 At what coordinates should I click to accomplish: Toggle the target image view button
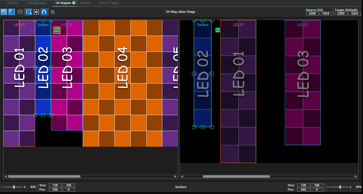pyautogui.click(x=11, y=12)
